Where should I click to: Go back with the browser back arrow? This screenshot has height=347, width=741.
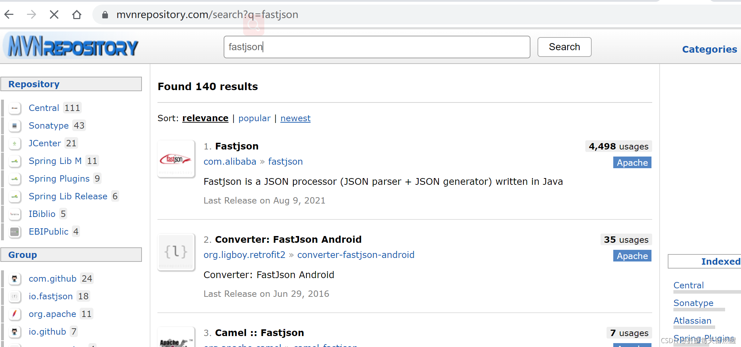point(9,14)
